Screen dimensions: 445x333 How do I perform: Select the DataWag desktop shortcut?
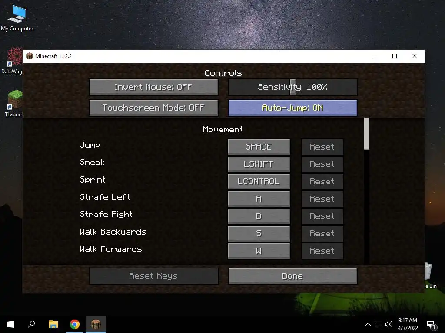pos(12,60)
